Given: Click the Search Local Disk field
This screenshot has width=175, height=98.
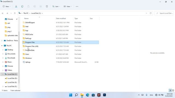Looking at the screenshot, I should pos(164,13).
